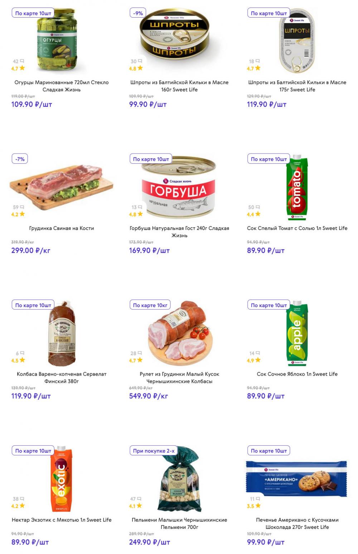Click the rating star on Колбаса Сервелат Финский
The image size is (358, 554).
pos(22,360)
